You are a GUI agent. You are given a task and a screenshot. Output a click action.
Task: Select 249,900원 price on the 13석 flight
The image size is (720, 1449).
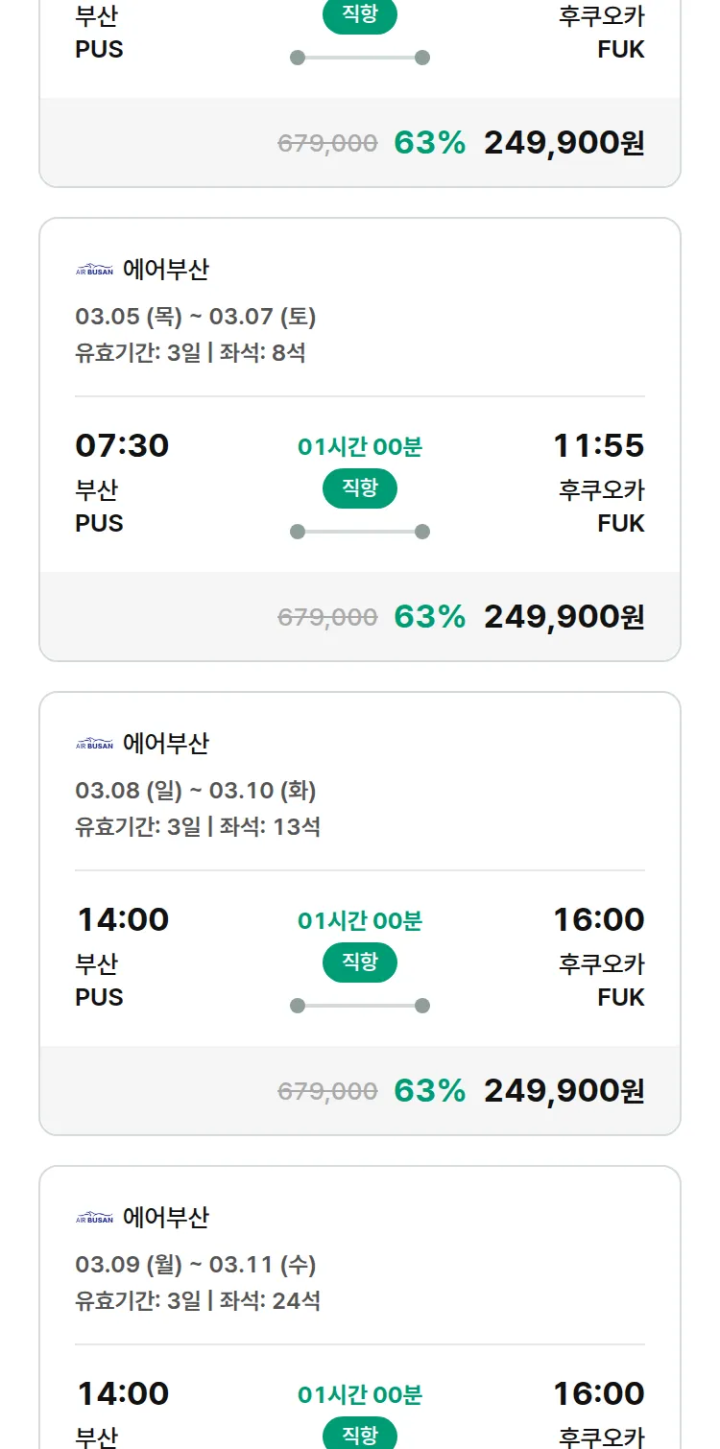pos(564,1091)
